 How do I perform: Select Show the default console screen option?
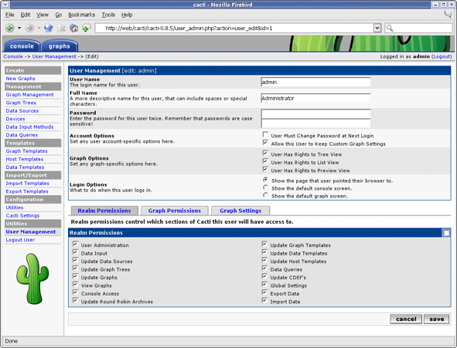point(265,188)
